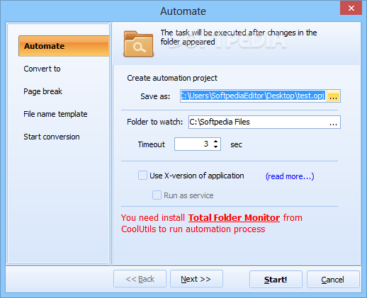Cancel the Automate wizard

(333, 280)
